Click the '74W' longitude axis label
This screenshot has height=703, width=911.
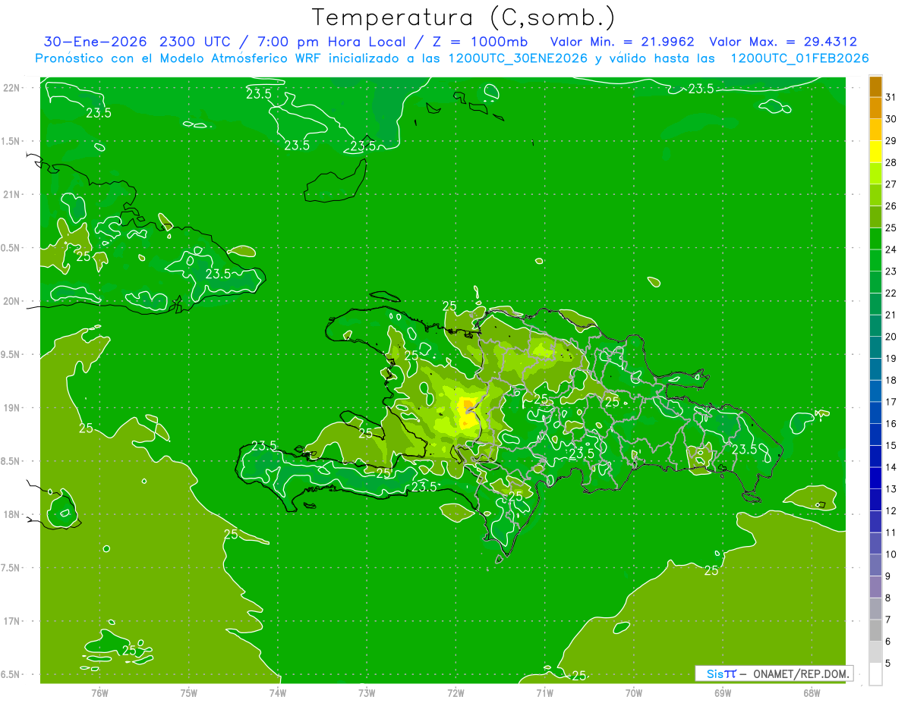278,692
